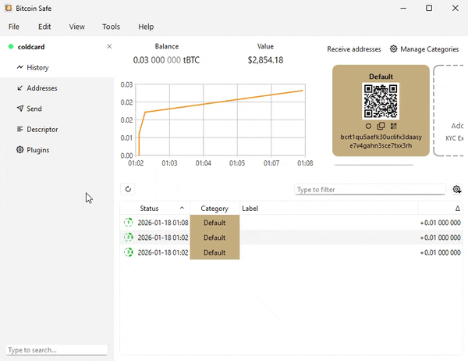The height and width of the screenshot is (361, 468).
Task: Minimize the Bitcoin Safe window
Action: click(403, 8)
